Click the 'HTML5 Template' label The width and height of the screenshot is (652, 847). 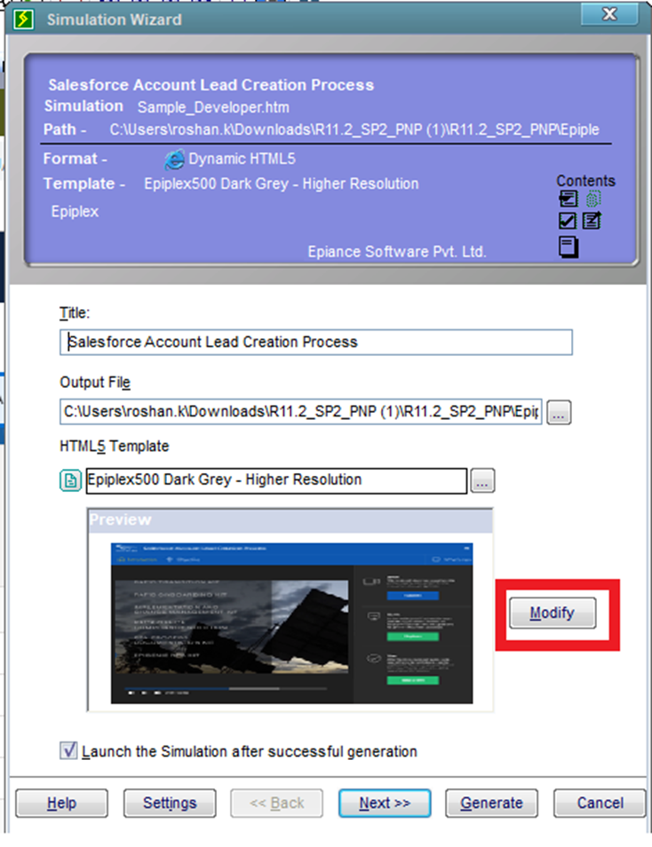coord(114,447)
